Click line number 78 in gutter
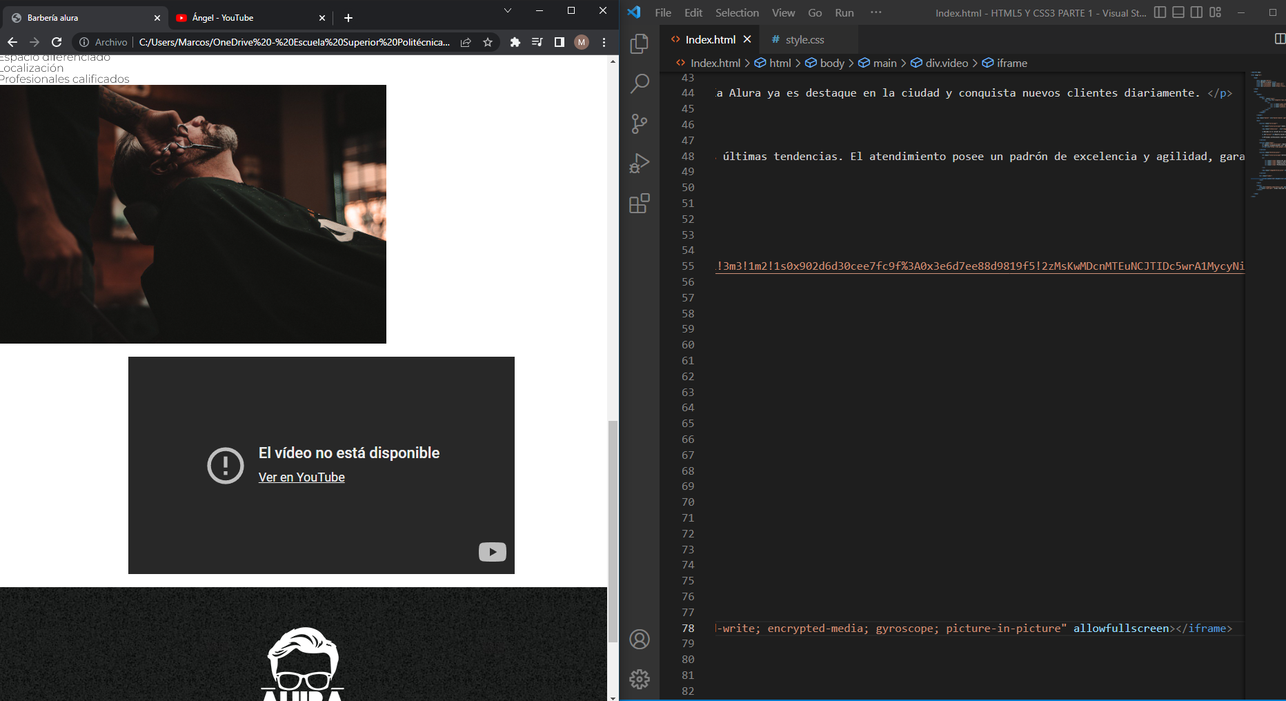The image size is (1286, 701). [688, 628]
